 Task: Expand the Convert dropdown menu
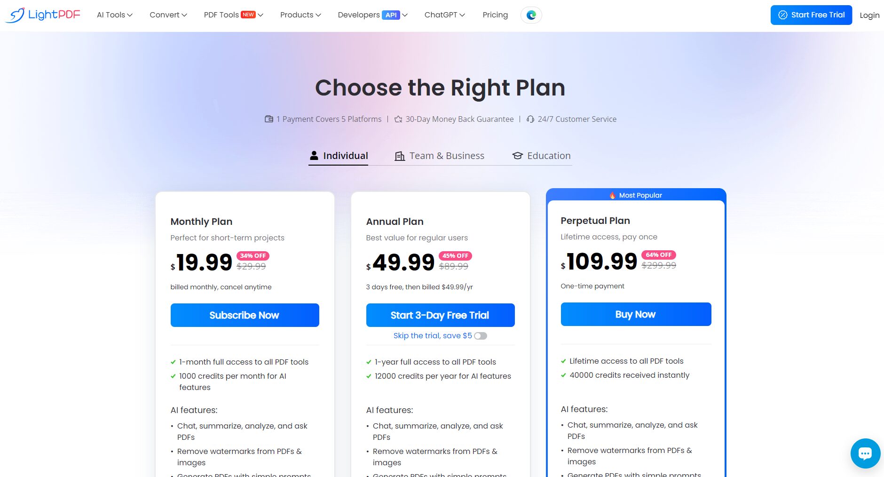point(168,15)
